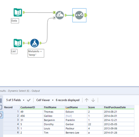Viewport: 139px width, 137px height.
Task: Click the cell with CustomerID 49
Action: (x=31, y=112)
